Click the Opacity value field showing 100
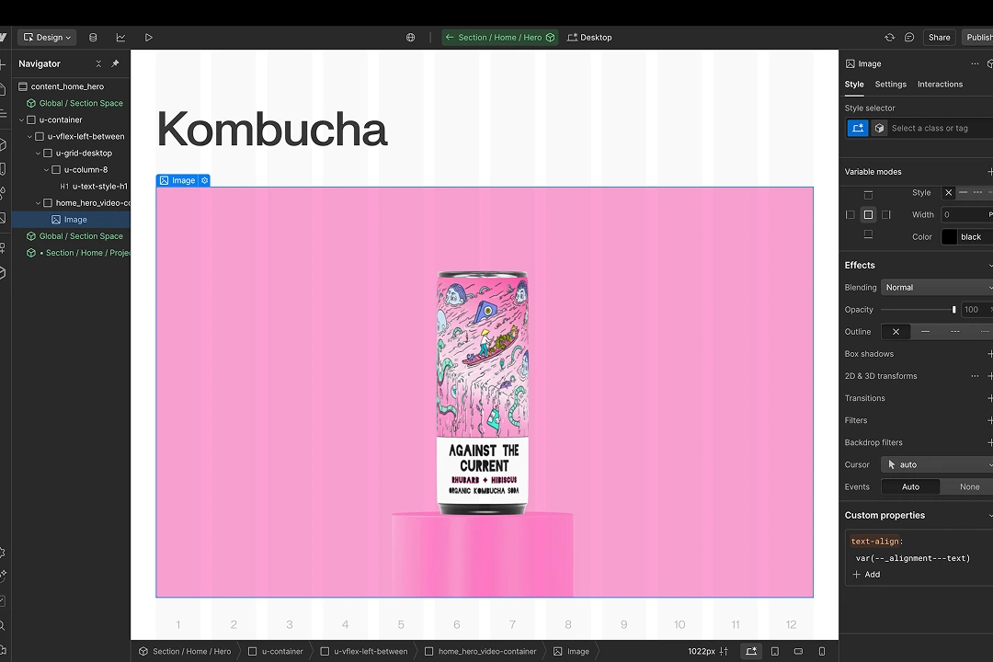This screenshot has width=993, height=662. pos(974,310)
